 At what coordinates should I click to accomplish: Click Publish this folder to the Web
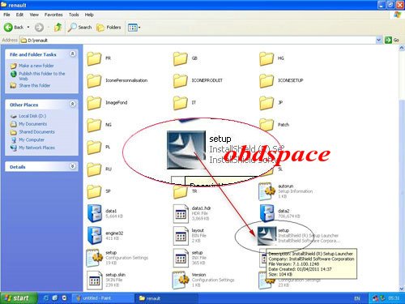pos(42,76)
